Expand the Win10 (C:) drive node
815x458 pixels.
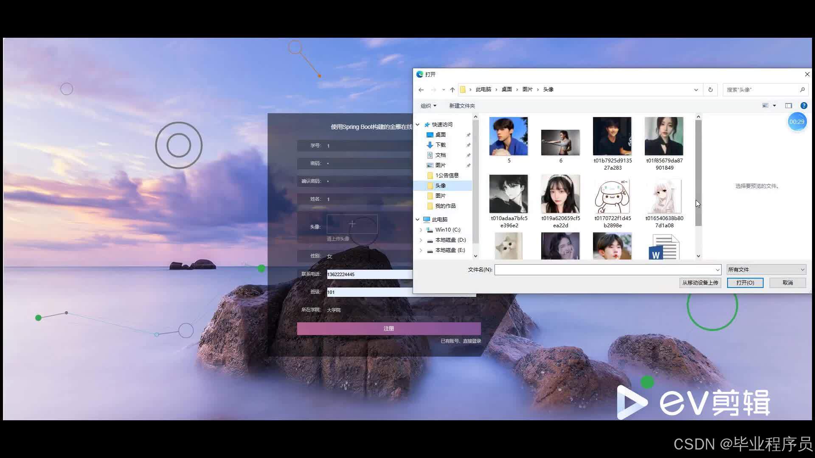(421, 230)
